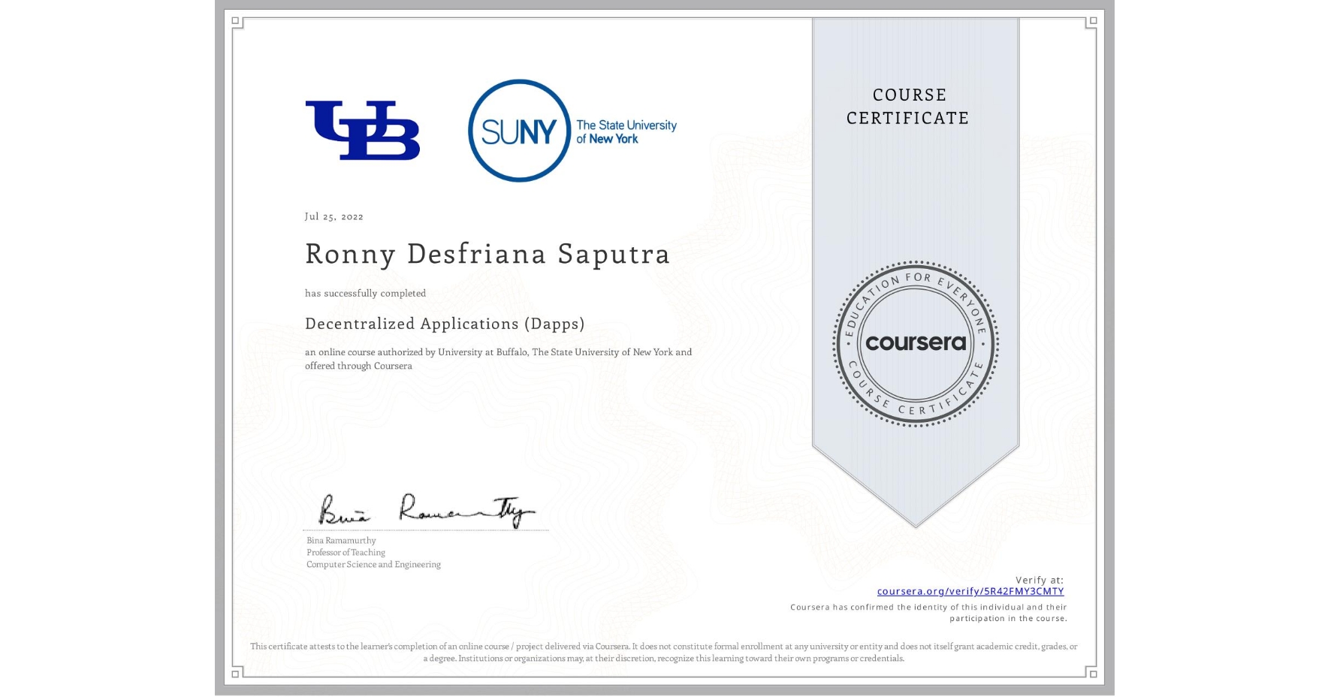This screenshot has height=697, width=1331.
Task: Click the course title Decentralized Applications (Dapps)
Action: 444,324
